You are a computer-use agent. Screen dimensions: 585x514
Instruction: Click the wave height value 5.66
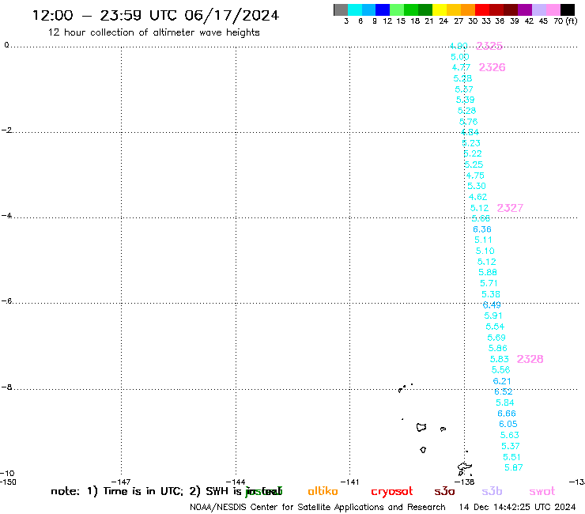[481, 219]
